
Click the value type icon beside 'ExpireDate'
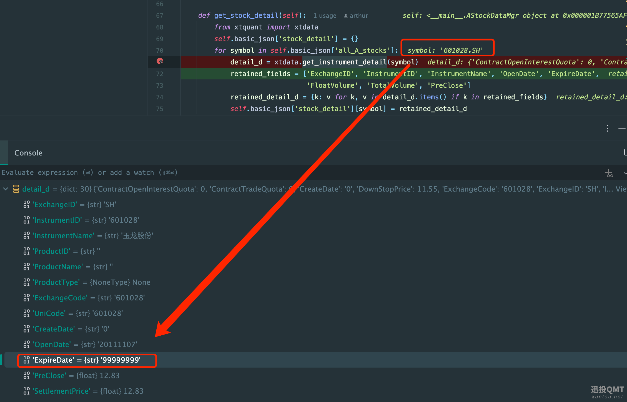[26, 360]
